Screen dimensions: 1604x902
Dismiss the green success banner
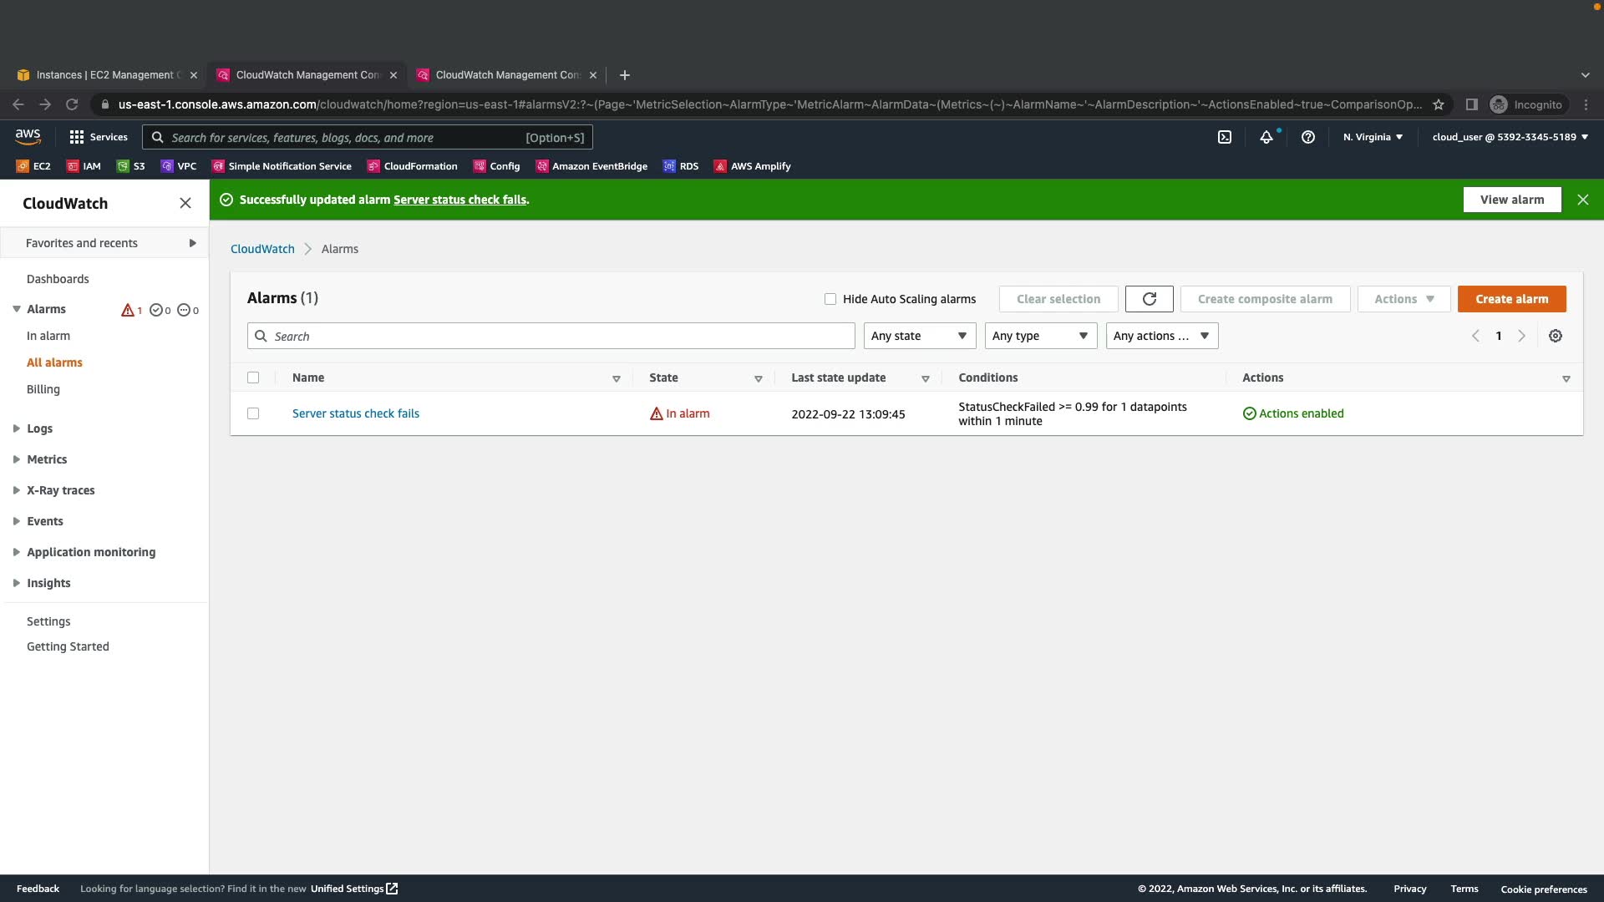(1582, 200)
